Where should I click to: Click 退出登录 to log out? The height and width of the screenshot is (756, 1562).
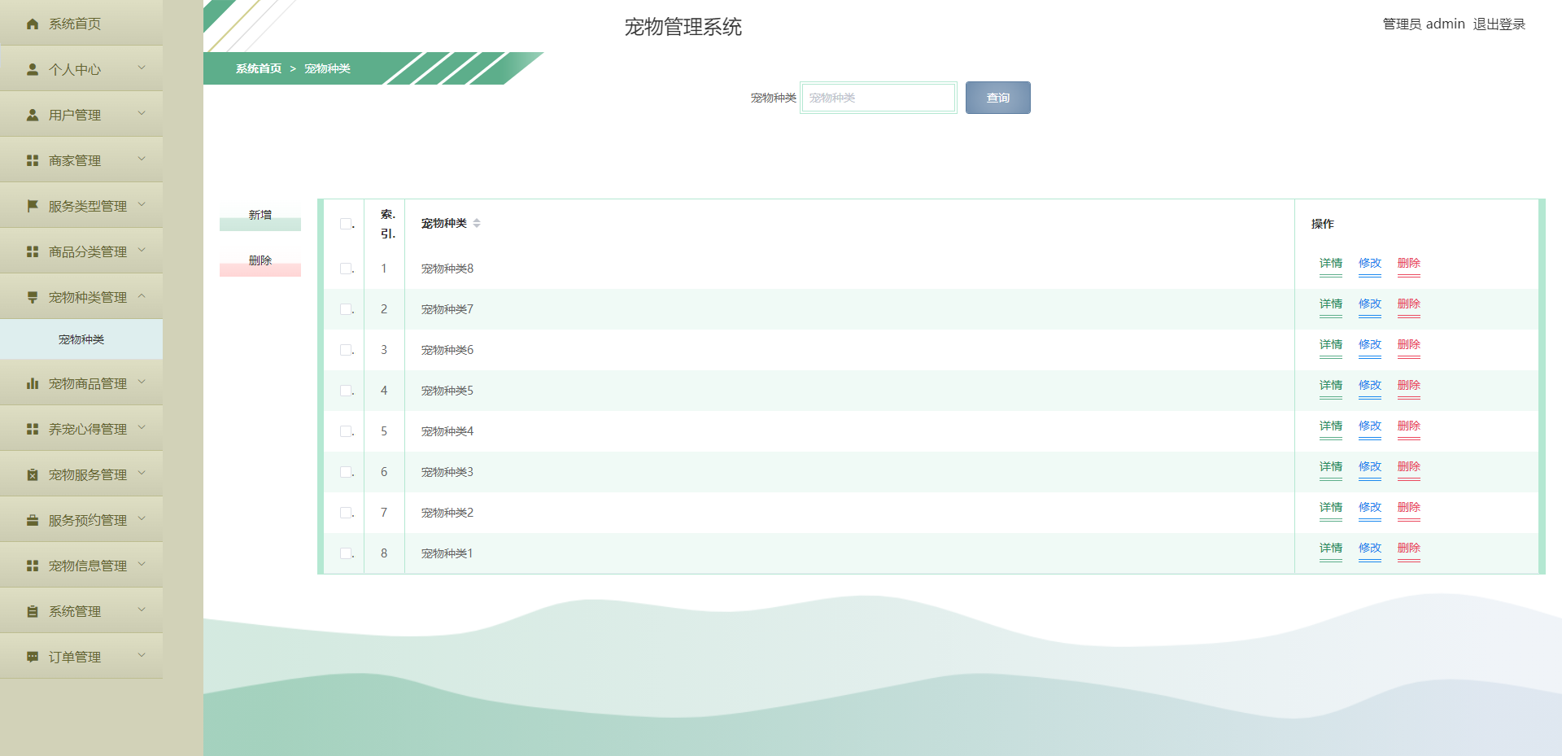[x=1499, y=24]
